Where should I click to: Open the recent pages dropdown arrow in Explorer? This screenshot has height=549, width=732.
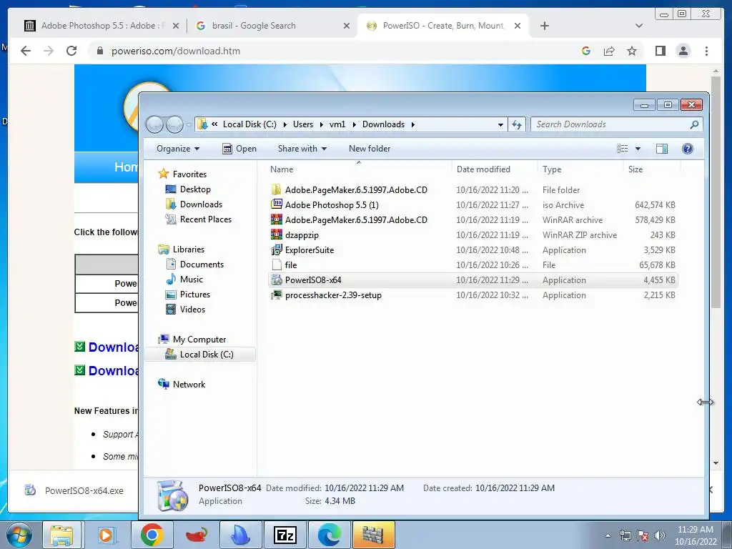(188, 124)
